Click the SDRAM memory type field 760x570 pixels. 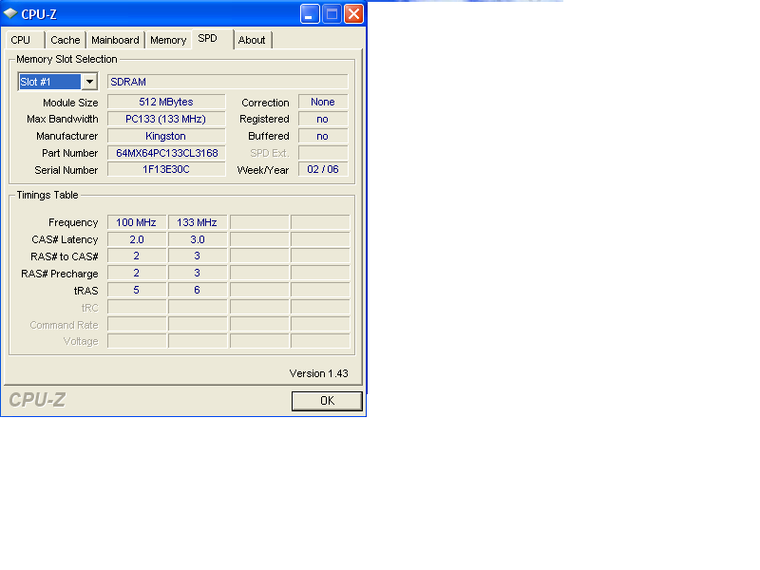click(227, 82)
